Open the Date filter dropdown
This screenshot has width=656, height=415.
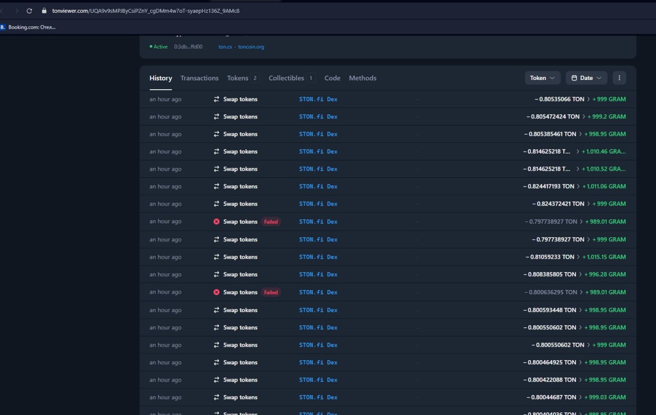point(586,78)
